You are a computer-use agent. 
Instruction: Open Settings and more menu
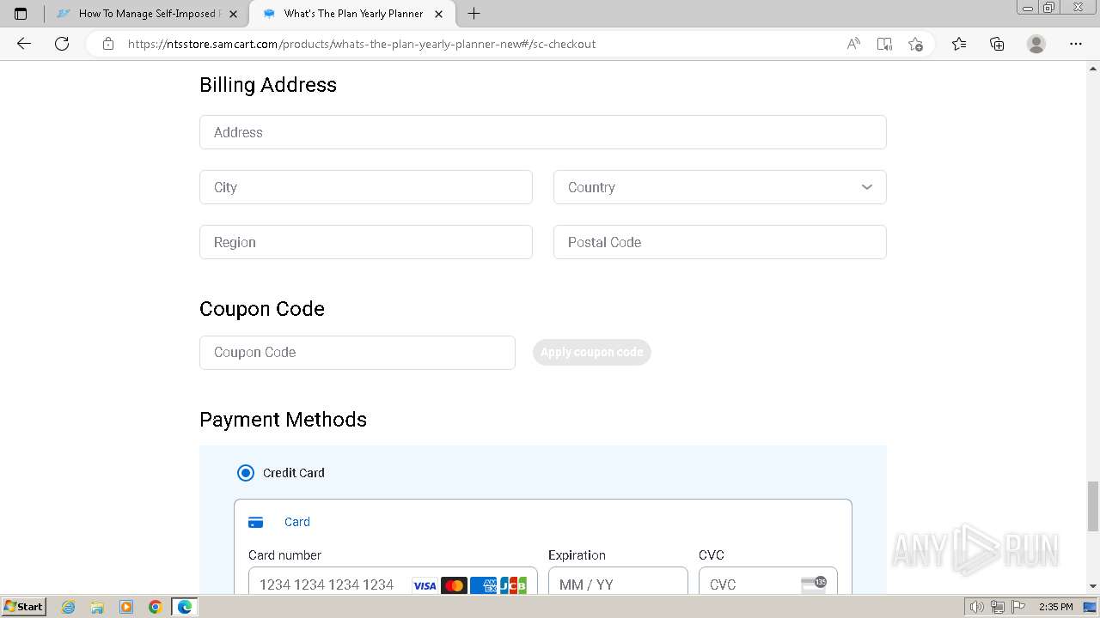click(1076, 44)
